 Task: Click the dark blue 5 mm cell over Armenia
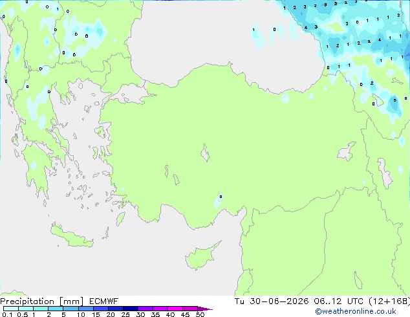coord(394,102)
